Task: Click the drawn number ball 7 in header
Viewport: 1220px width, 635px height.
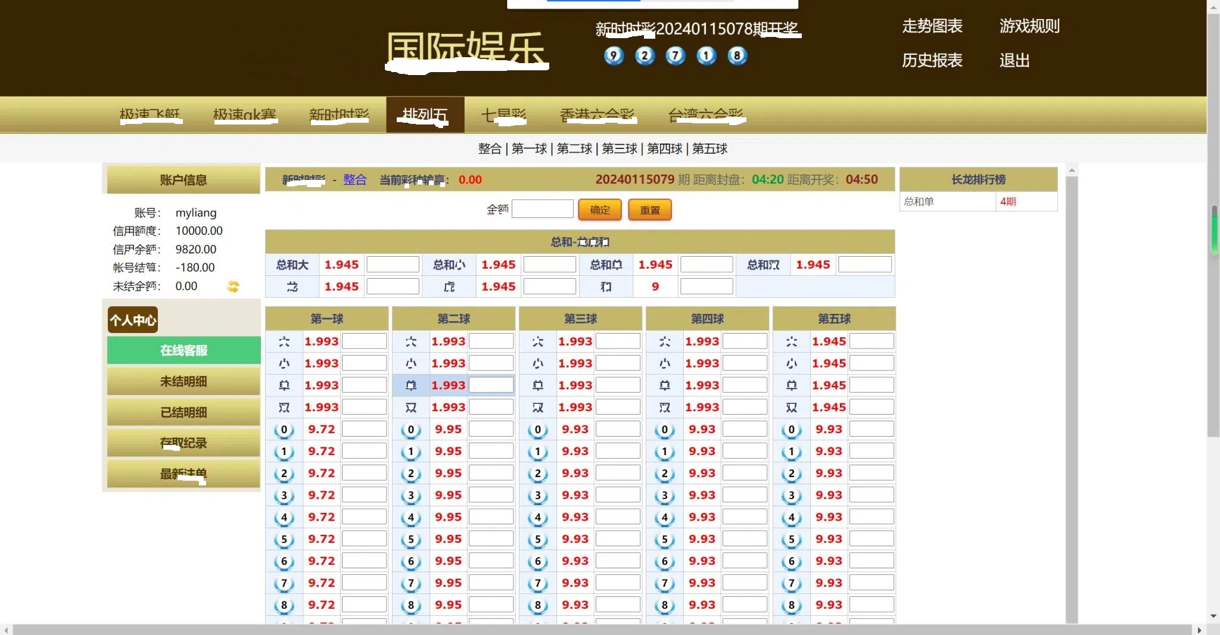Action: [676, 56]
